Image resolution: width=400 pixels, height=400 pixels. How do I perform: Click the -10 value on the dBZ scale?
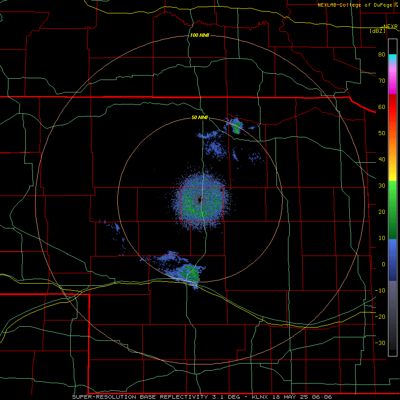coord(380,291)
